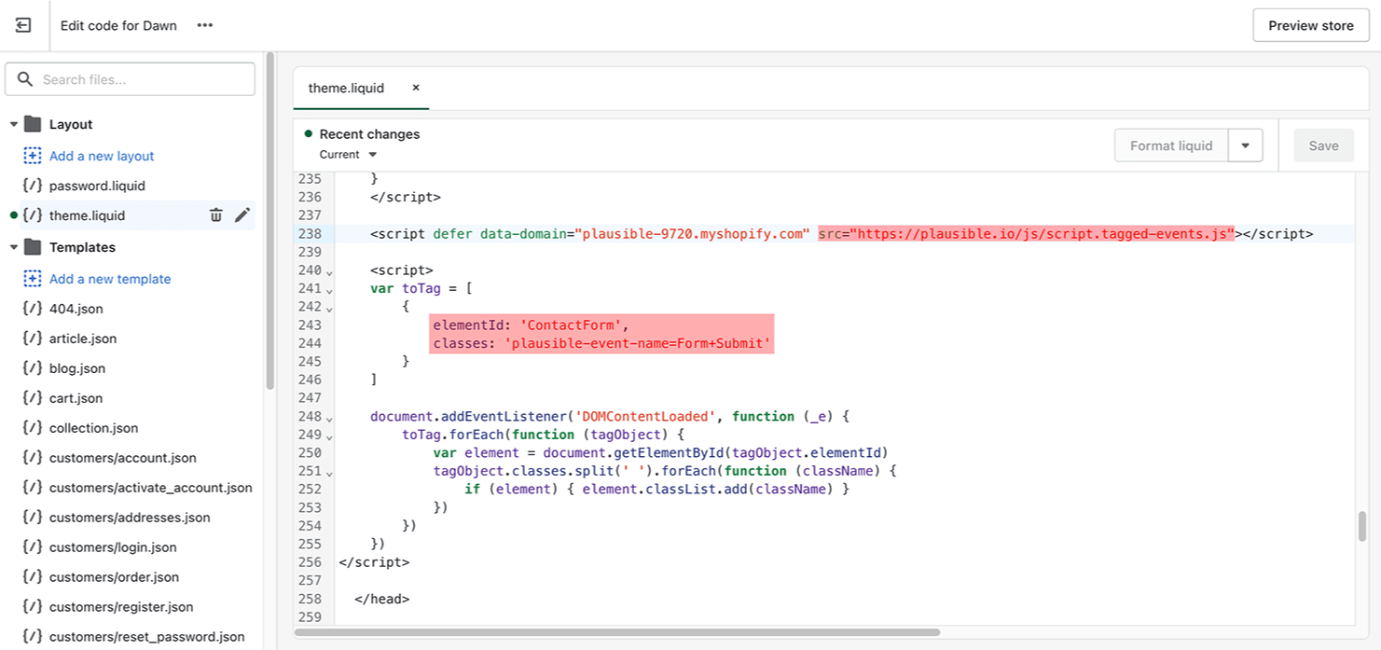Open customers/order.json file

click(114, 577)
